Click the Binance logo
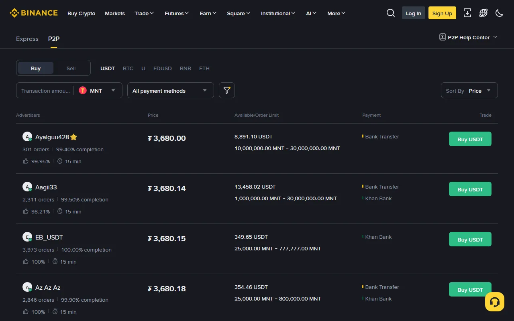514x321 pixels. click(x=34, y=13)
